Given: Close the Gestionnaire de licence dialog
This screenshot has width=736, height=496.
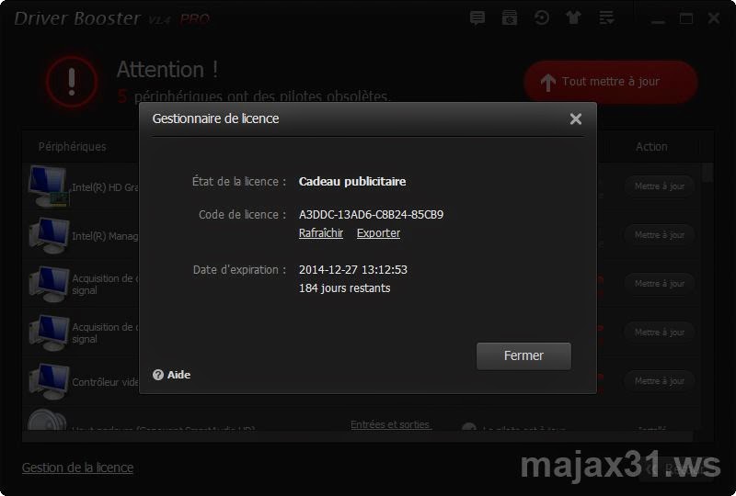Looking at the screenshot, I should click(576, 118).
